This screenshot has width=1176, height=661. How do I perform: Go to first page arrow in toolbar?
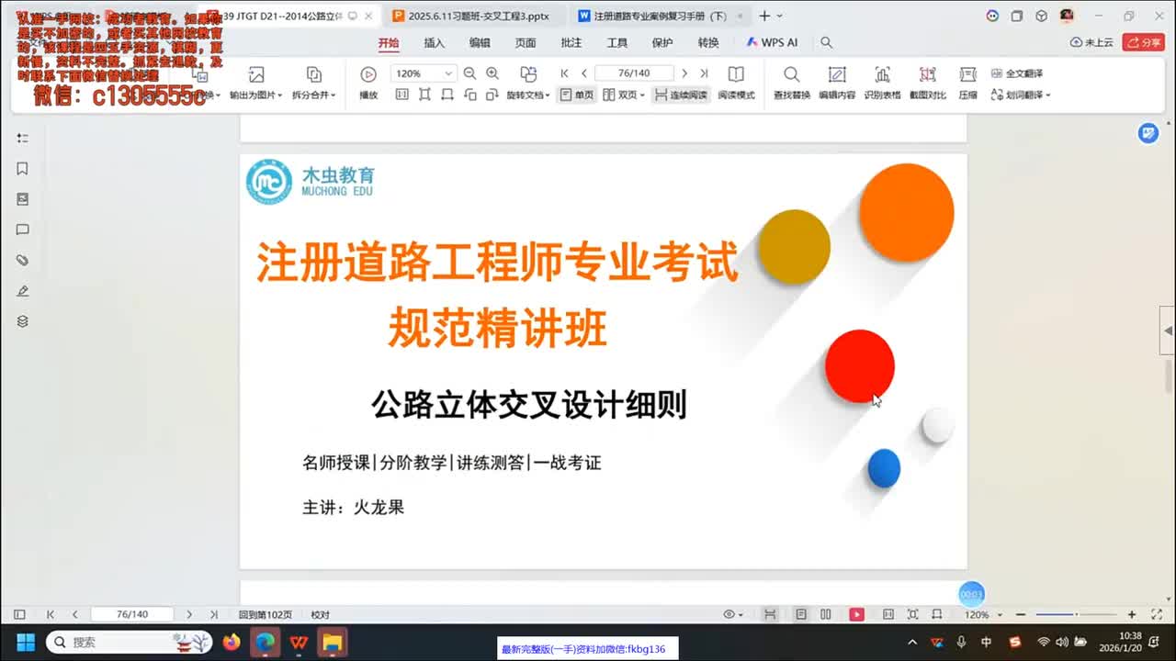tap(565, 73)
